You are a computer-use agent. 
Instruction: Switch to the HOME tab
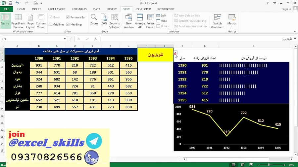point(21,9)
